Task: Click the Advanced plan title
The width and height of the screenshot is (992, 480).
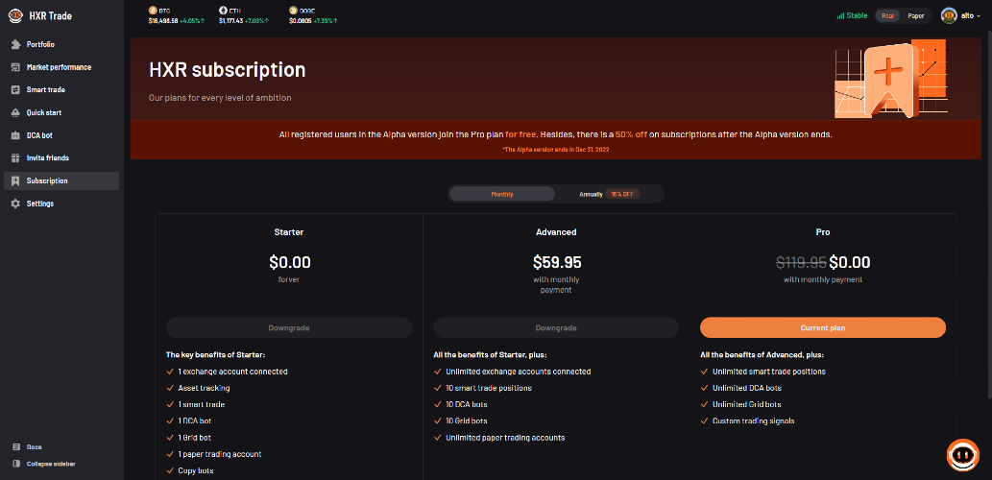Action: tap(556, 232)
